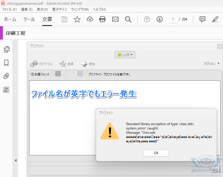Close the プリフライト panel with X

click(x=220, y=46)
